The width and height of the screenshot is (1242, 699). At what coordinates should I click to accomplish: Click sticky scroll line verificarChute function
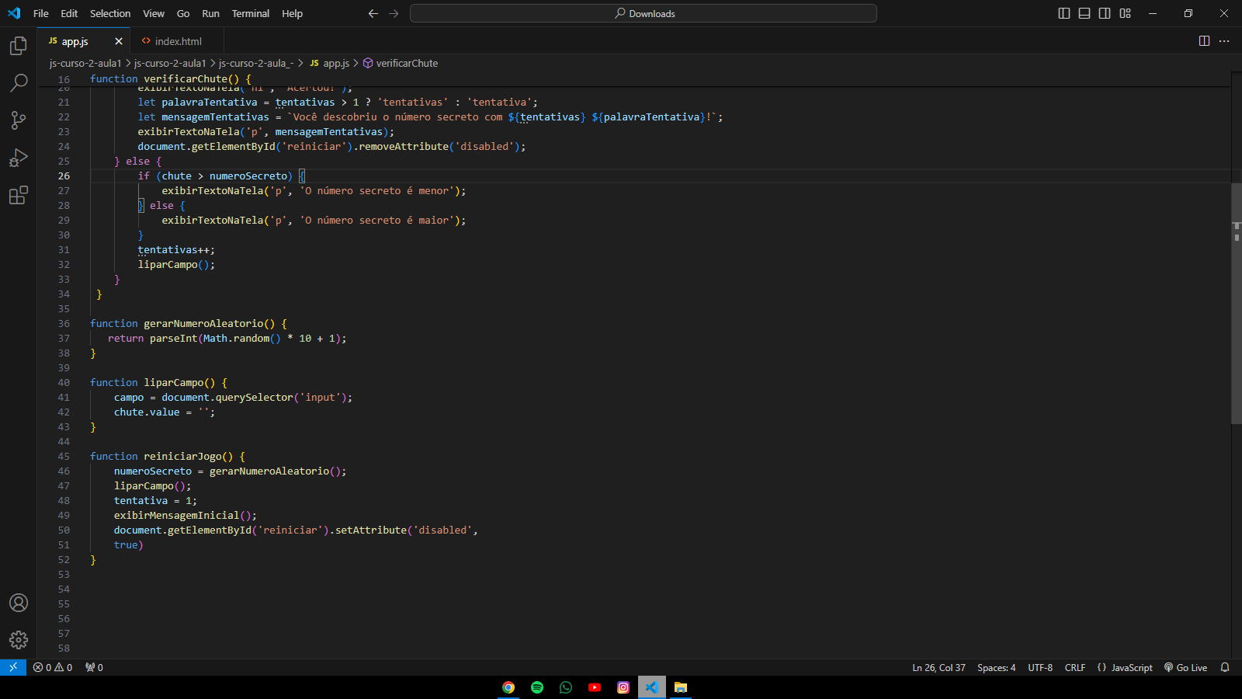[170, 78]
